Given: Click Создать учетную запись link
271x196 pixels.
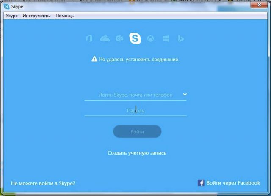Looking at the screenshot, I should coord(137,153).
